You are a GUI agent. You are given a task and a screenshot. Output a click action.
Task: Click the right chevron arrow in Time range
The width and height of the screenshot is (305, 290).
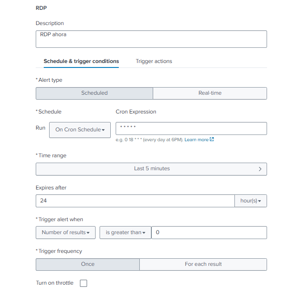tap(259, 169)
